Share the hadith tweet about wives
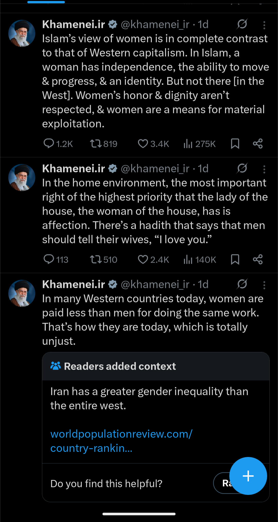This screenshot has height=522, width=278. click(258, 259)
